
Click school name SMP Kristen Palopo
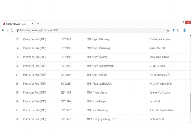click(96, 101)
